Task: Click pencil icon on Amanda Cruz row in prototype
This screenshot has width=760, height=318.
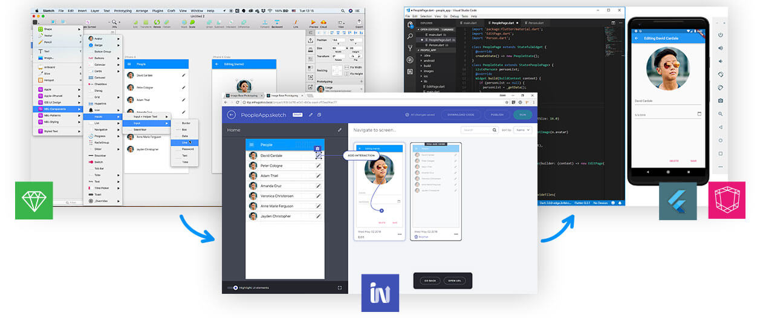Action: click(319, 186)
